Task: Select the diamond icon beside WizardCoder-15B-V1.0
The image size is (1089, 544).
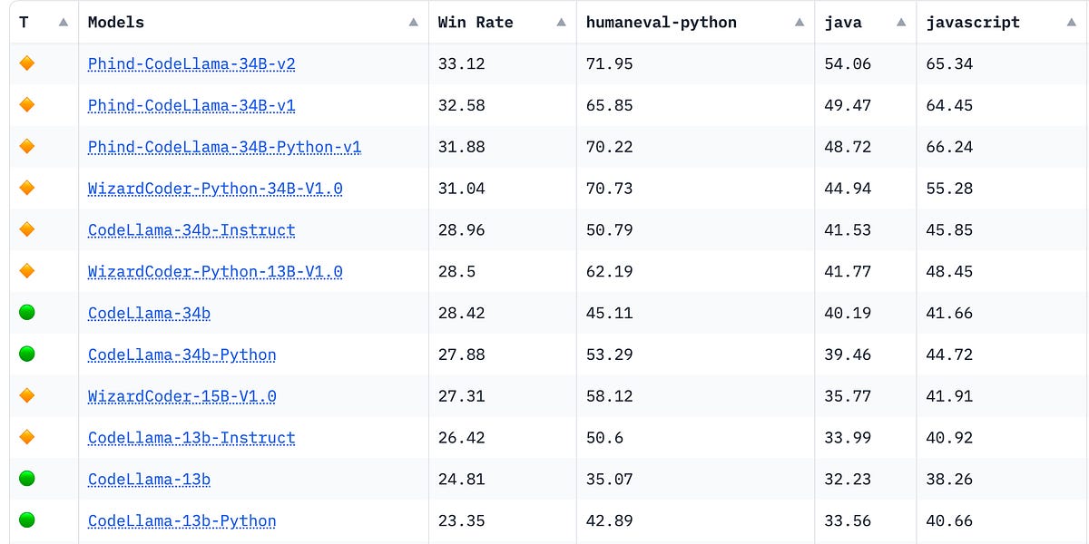Action: [27, 395]
